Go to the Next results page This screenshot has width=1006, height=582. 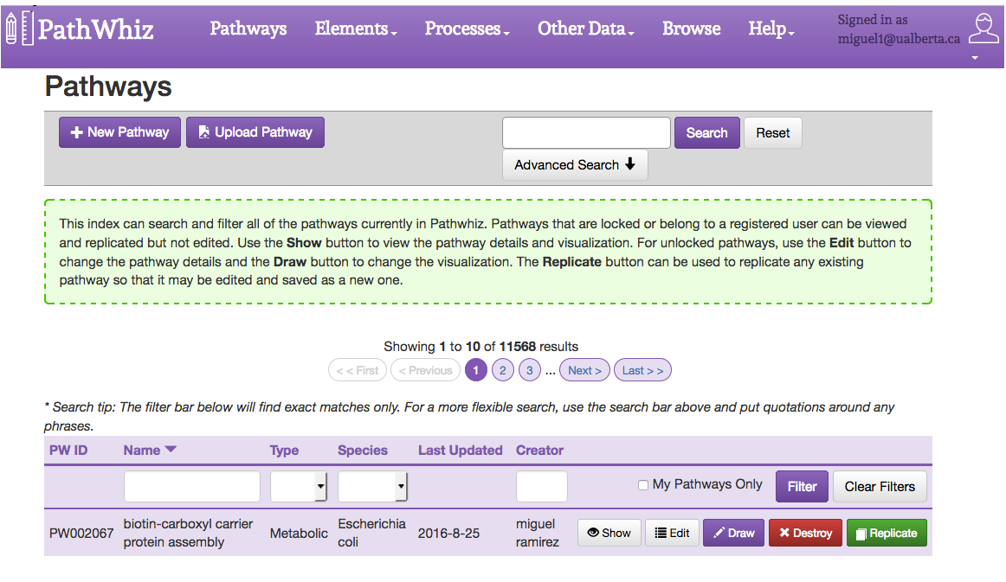pyautogui.click(x=584, y=370)
